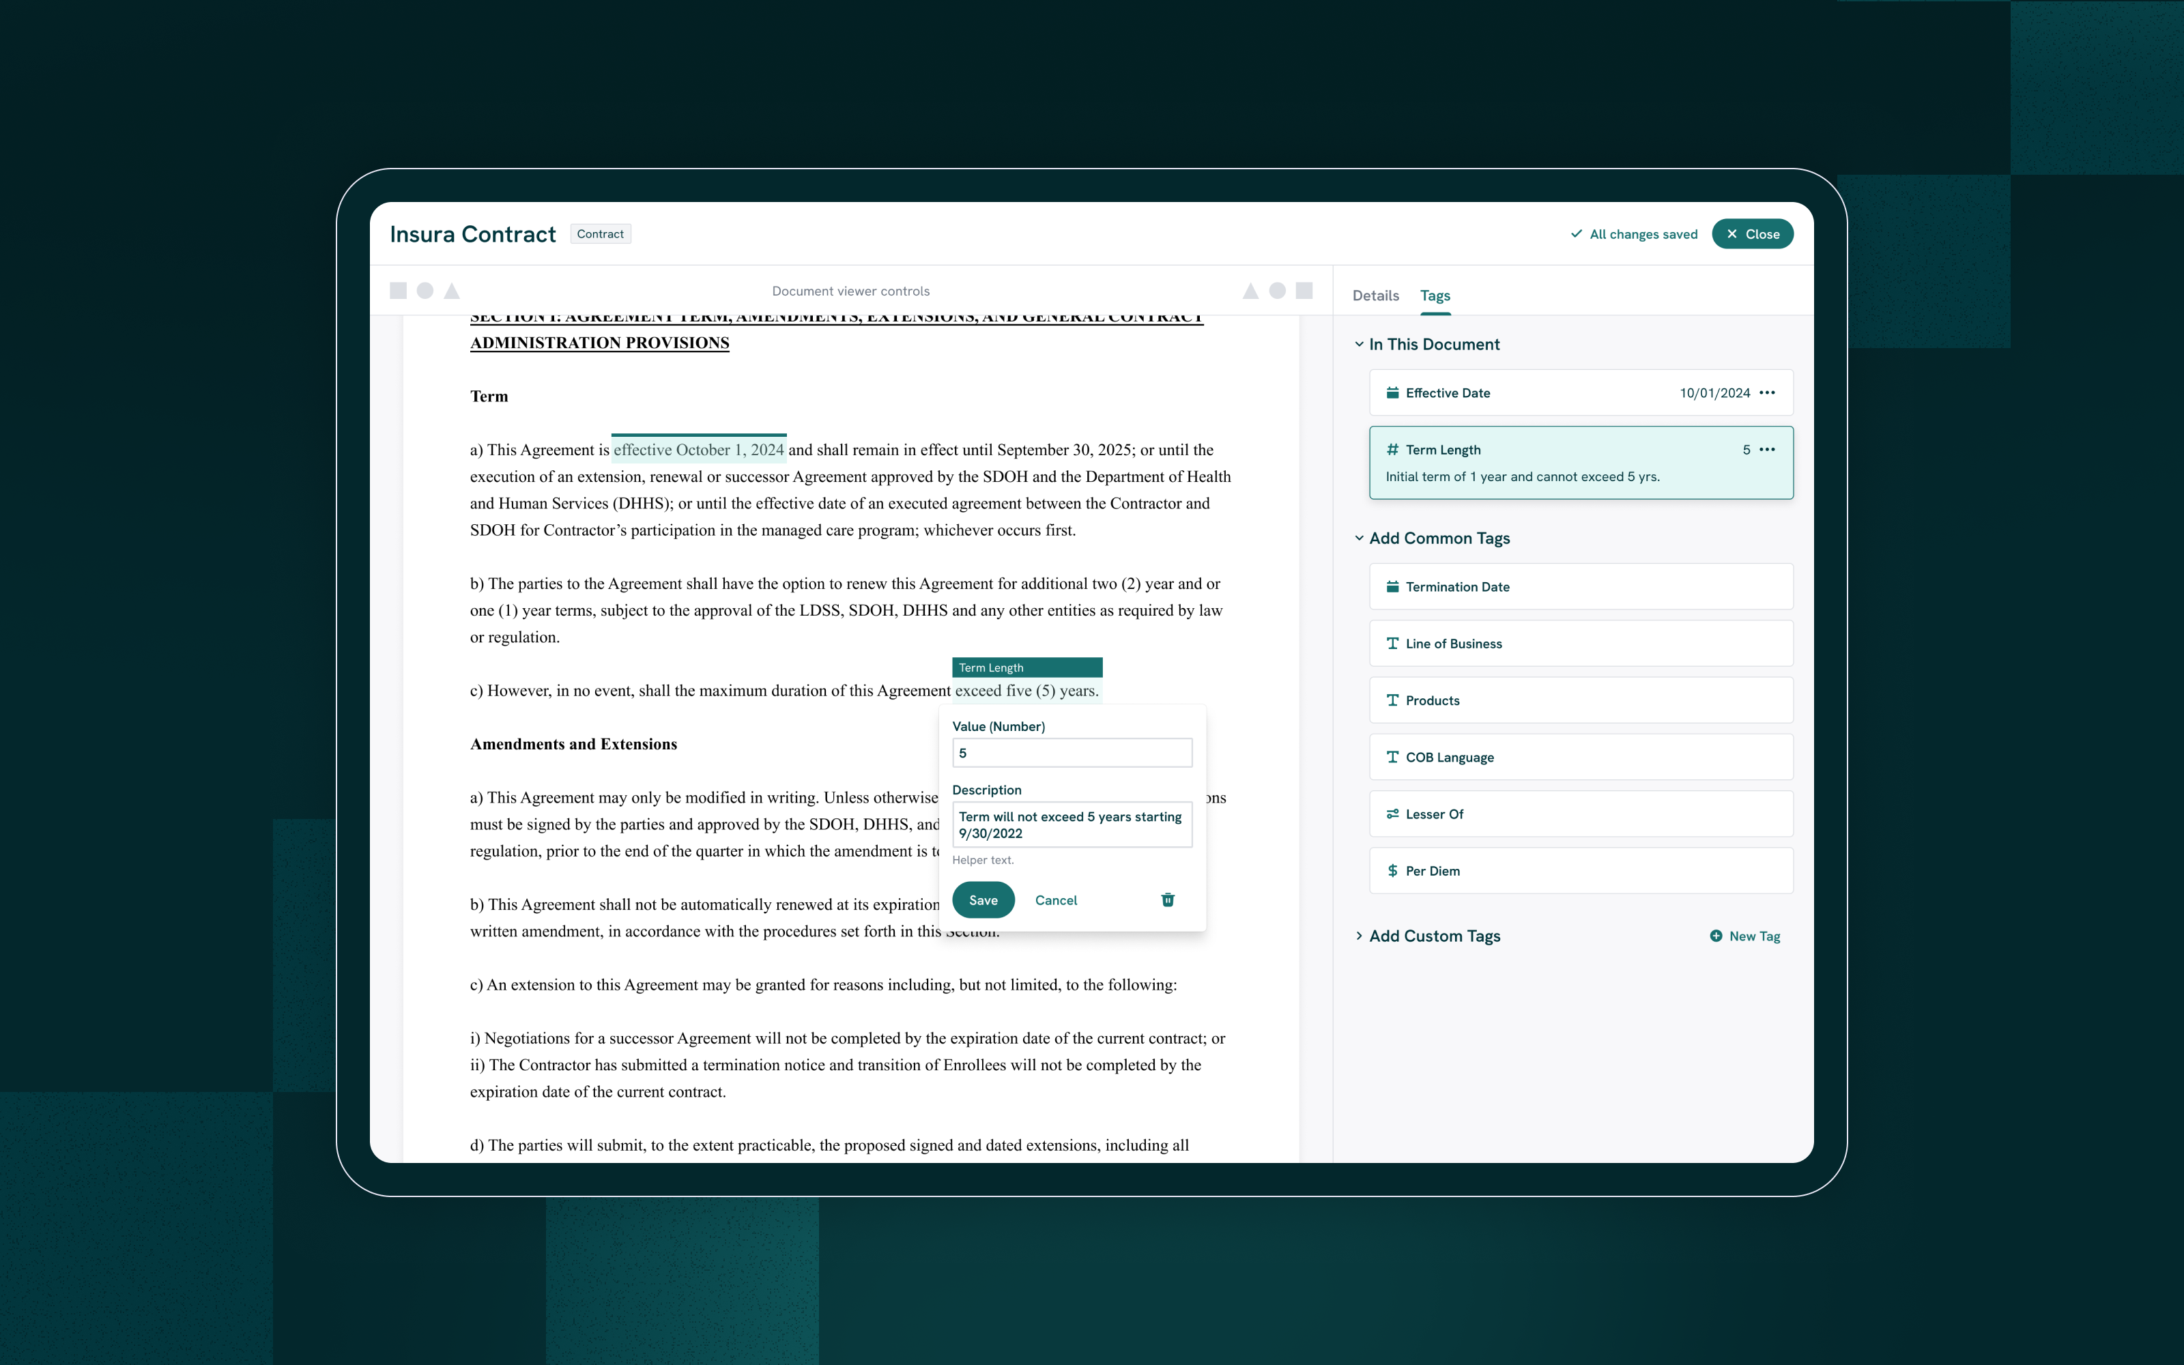The image size is (2184, 1365).
Task: Save the Term Length tag value
Action: (983, 900)
